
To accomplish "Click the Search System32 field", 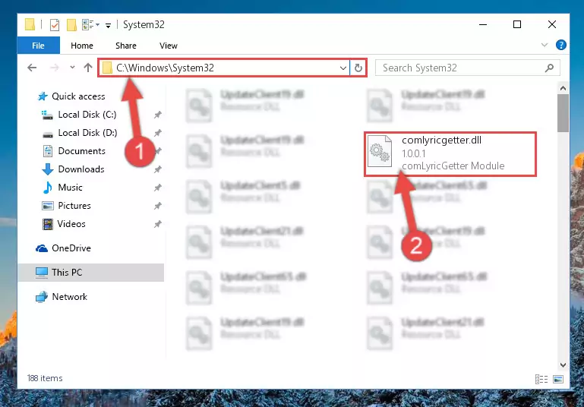I will (467, 68).
